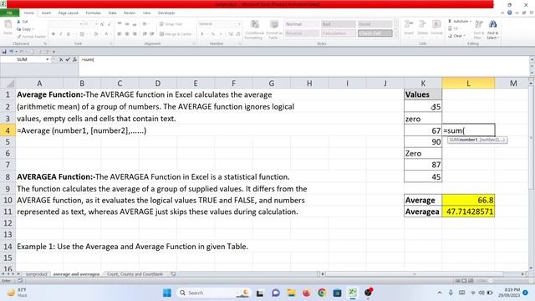This screenshot has width=535, height=301.
Task: Toggle Middle Align
Action: [x=127, y=24]
